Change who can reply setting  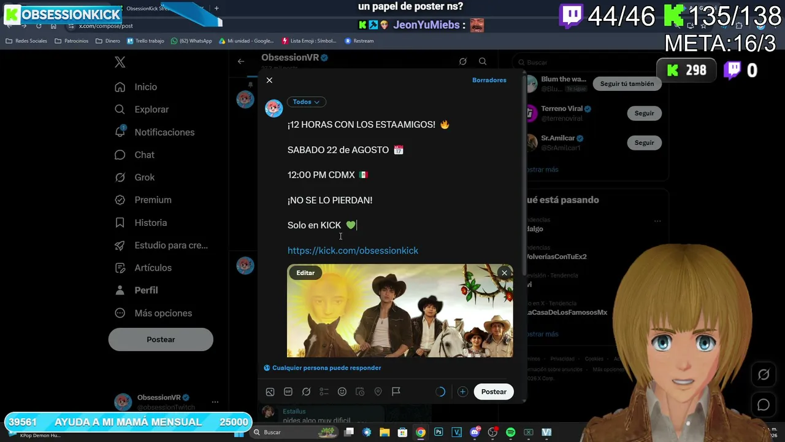(x=323, y=368)
